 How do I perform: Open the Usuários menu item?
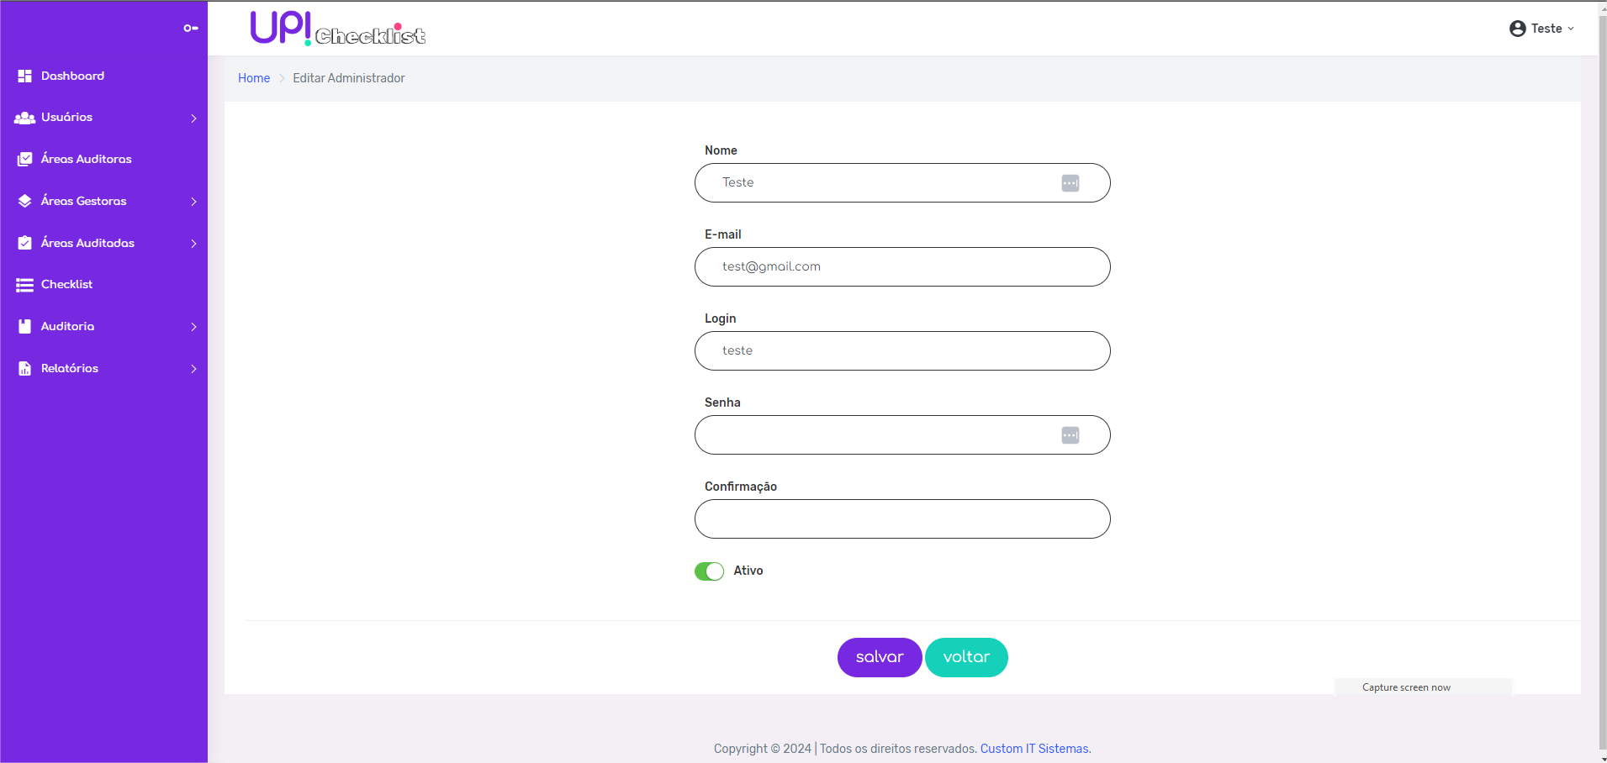point(104,118)
